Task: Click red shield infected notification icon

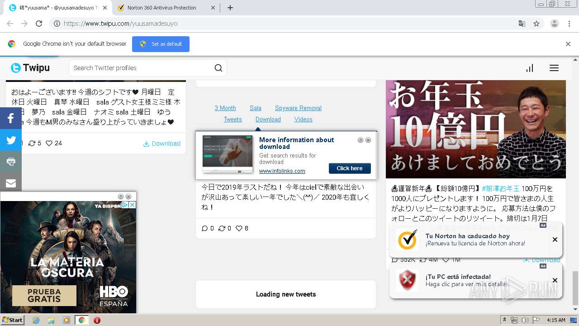Action: pyautogui.click(x=408, y=280)
